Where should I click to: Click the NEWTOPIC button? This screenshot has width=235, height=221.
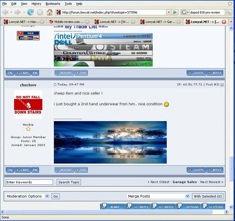[x=214, y=207]
